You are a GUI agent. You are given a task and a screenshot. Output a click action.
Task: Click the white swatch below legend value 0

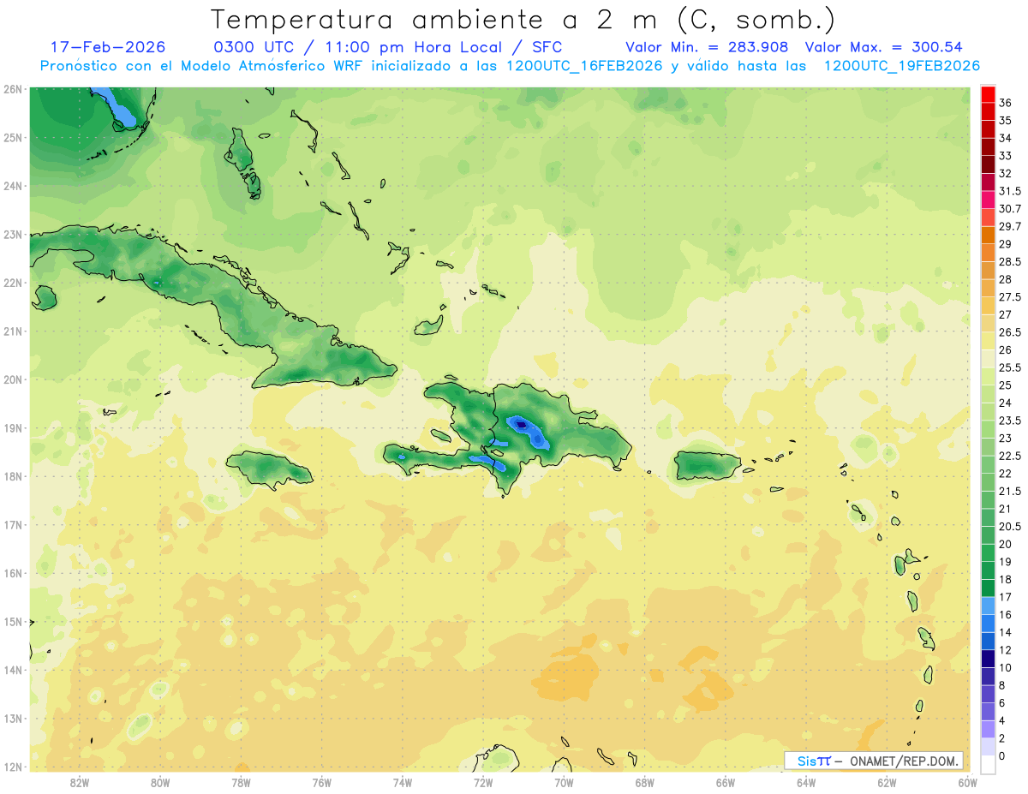click(x=988, y=766)
